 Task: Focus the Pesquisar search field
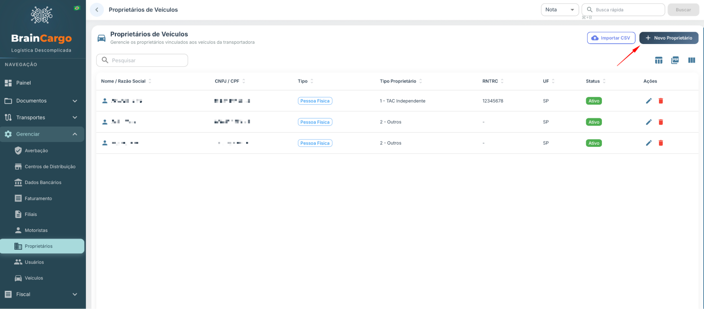pyautogui.click(x=142, y=60)
